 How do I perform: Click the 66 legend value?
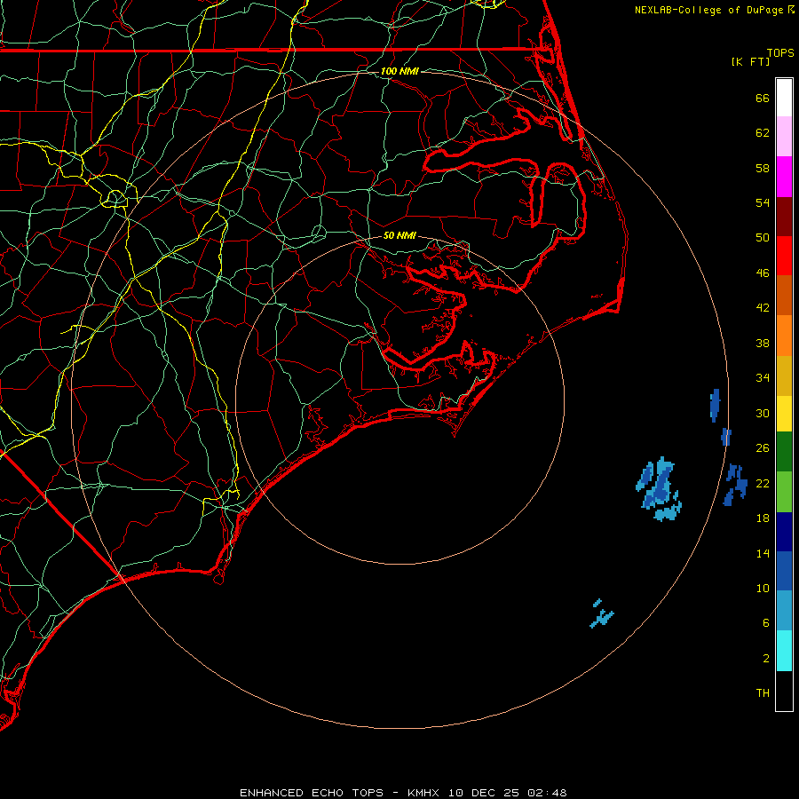[763, 98]
